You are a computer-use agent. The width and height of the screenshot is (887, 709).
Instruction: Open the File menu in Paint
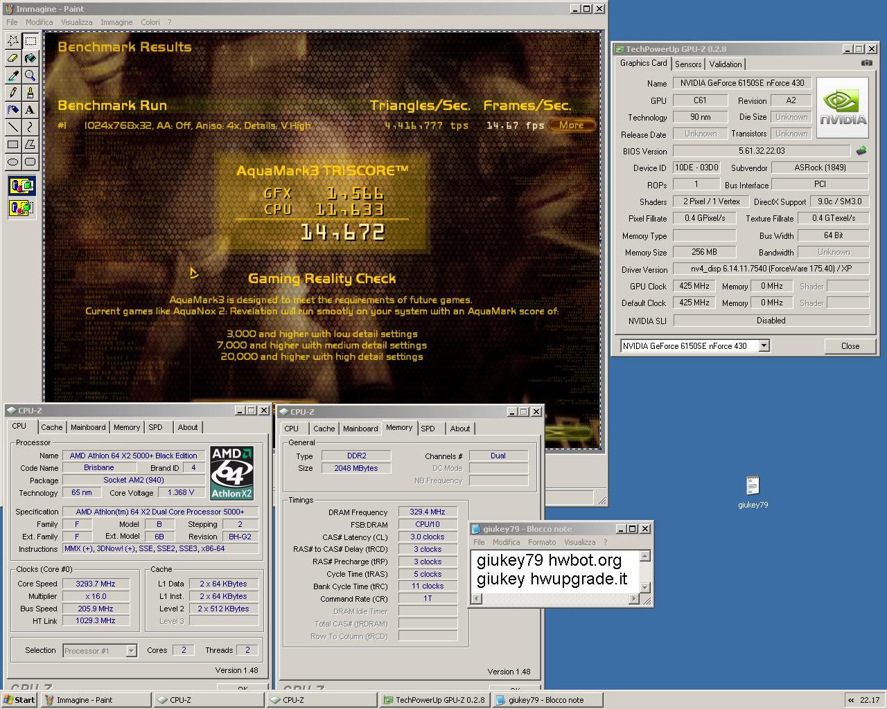pyautogui.click(x=12, y=22)
